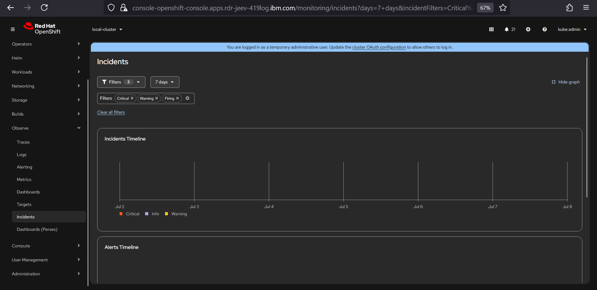Open the Filters dropdown
The width and height of the screenshot is (597, 290).
121,82
